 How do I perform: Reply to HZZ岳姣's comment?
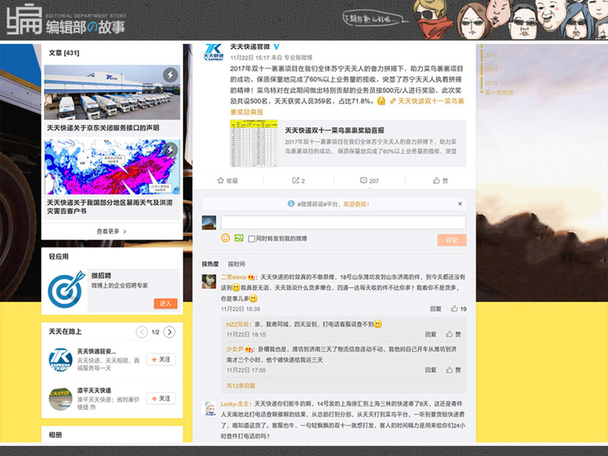[x=430, y=334]
